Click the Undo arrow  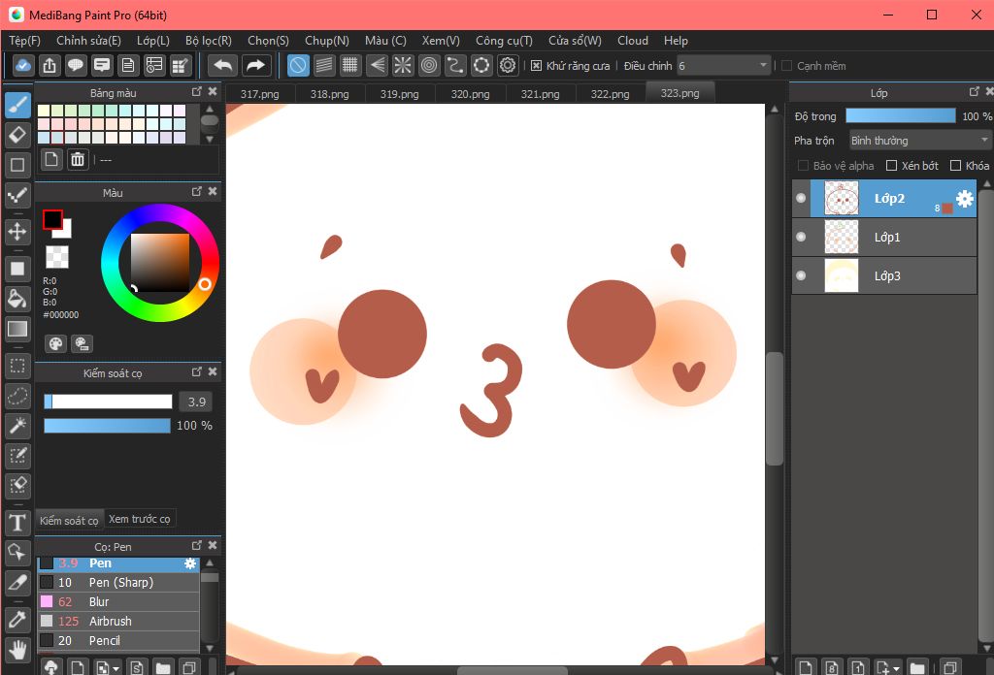tap(223, 65)
